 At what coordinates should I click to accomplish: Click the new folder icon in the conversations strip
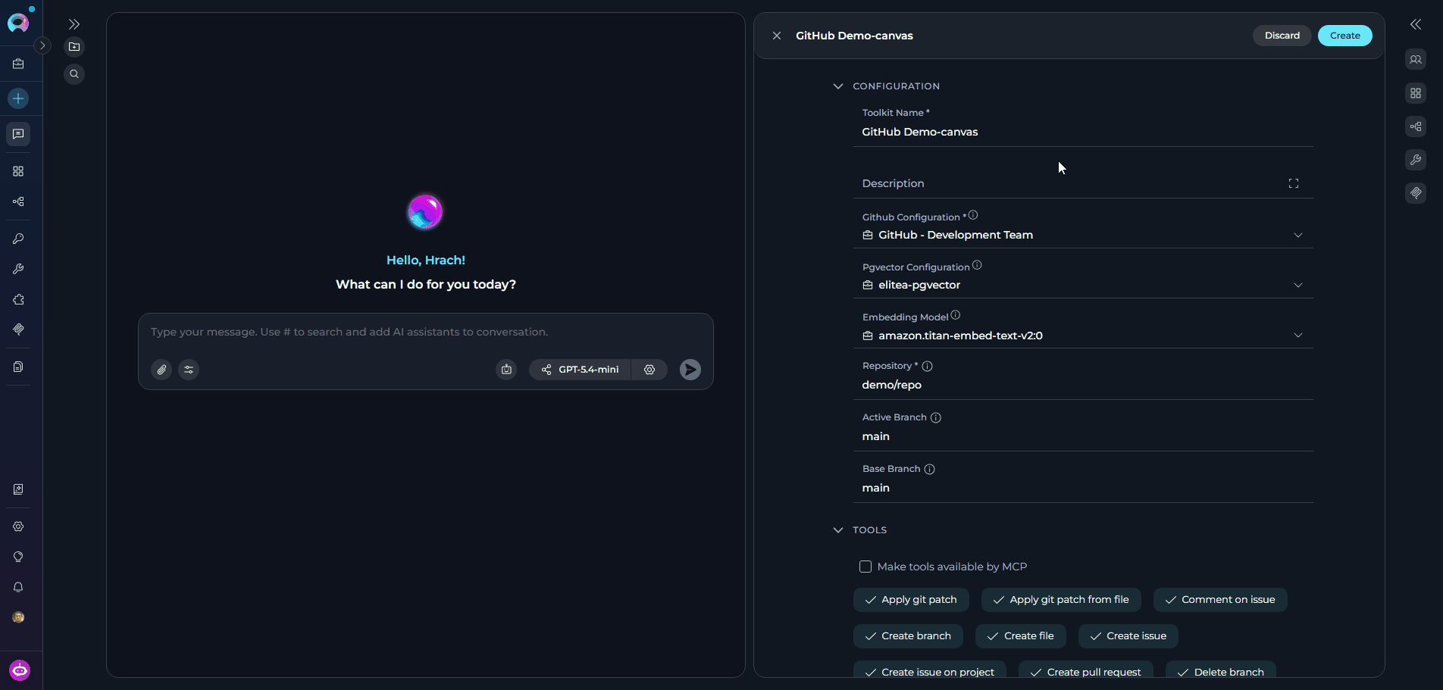pyautogui.click(x=74, y=47)
